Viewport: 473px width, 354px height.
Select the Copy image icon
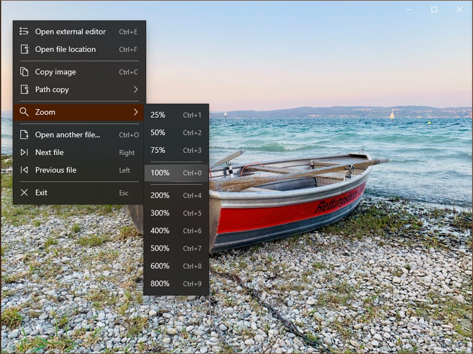pyautogui.click(x=24, y=72)
